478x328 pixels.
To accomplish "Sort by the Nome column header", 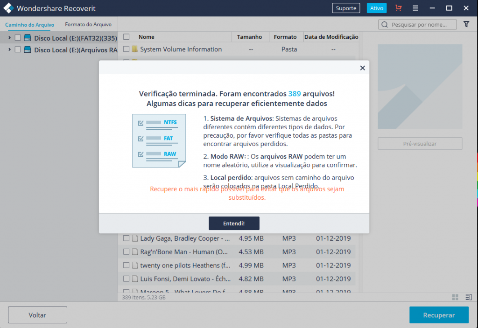I will coord(146,37).
